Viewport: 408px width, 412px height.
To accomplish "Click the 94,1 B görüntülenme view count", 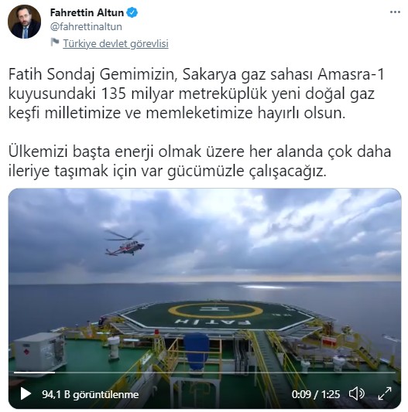I will click(x=91, y=394).
